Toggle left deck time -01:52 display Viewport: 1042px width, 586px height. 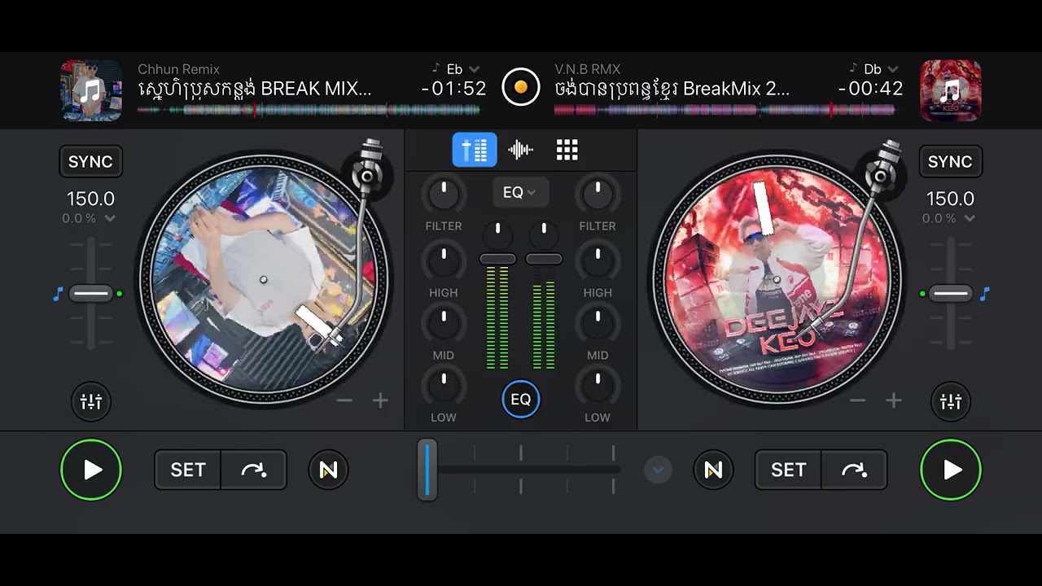pyautogui.click(x=453, y=89)
